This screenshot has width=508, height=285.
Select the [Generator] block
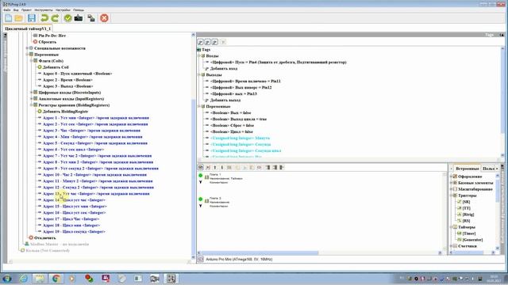click(472, 240)
